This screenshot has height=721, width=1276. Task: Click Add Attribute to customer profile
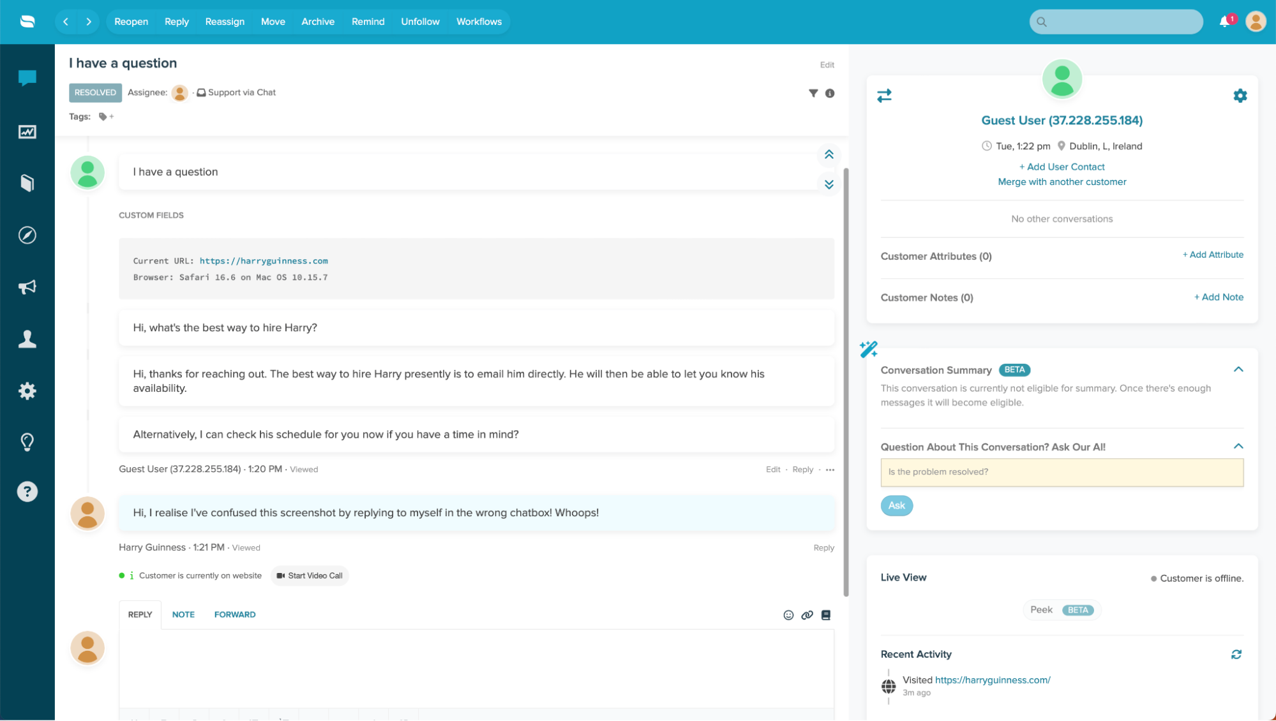pos(1212,256)
